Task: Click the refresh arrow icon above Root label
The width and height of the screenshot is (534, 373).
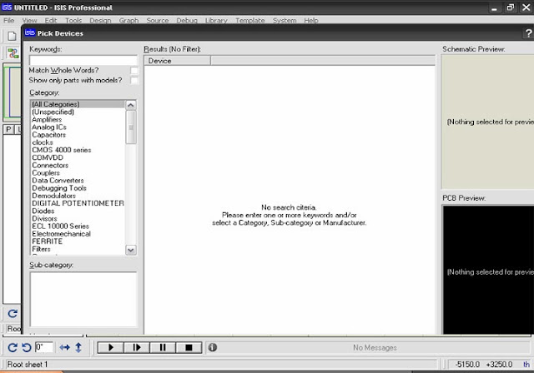Action: point(13,313)
